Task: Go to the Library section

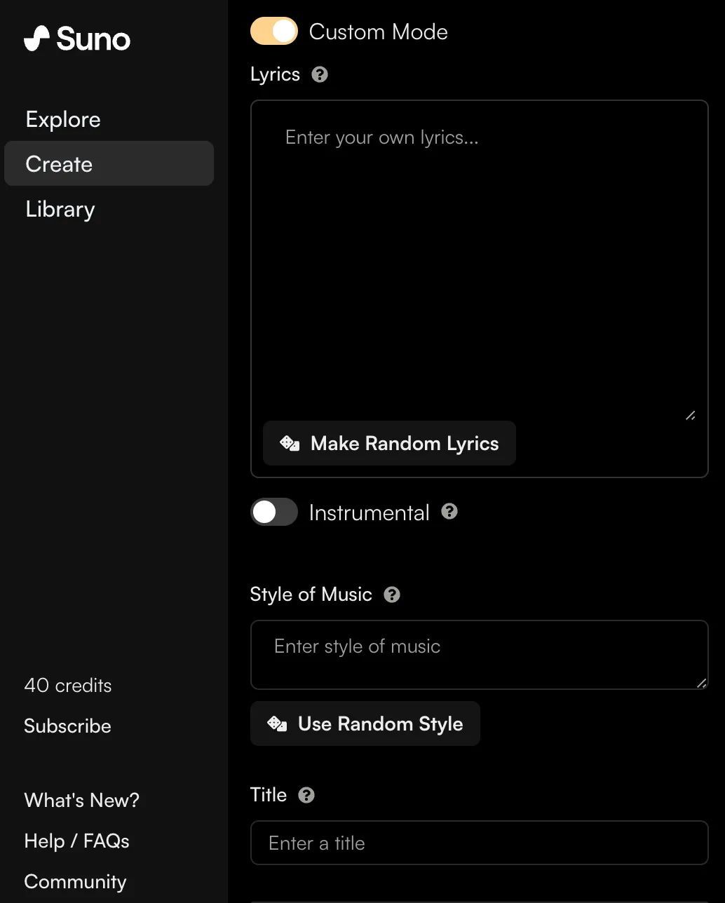Action: click(60, 209)
